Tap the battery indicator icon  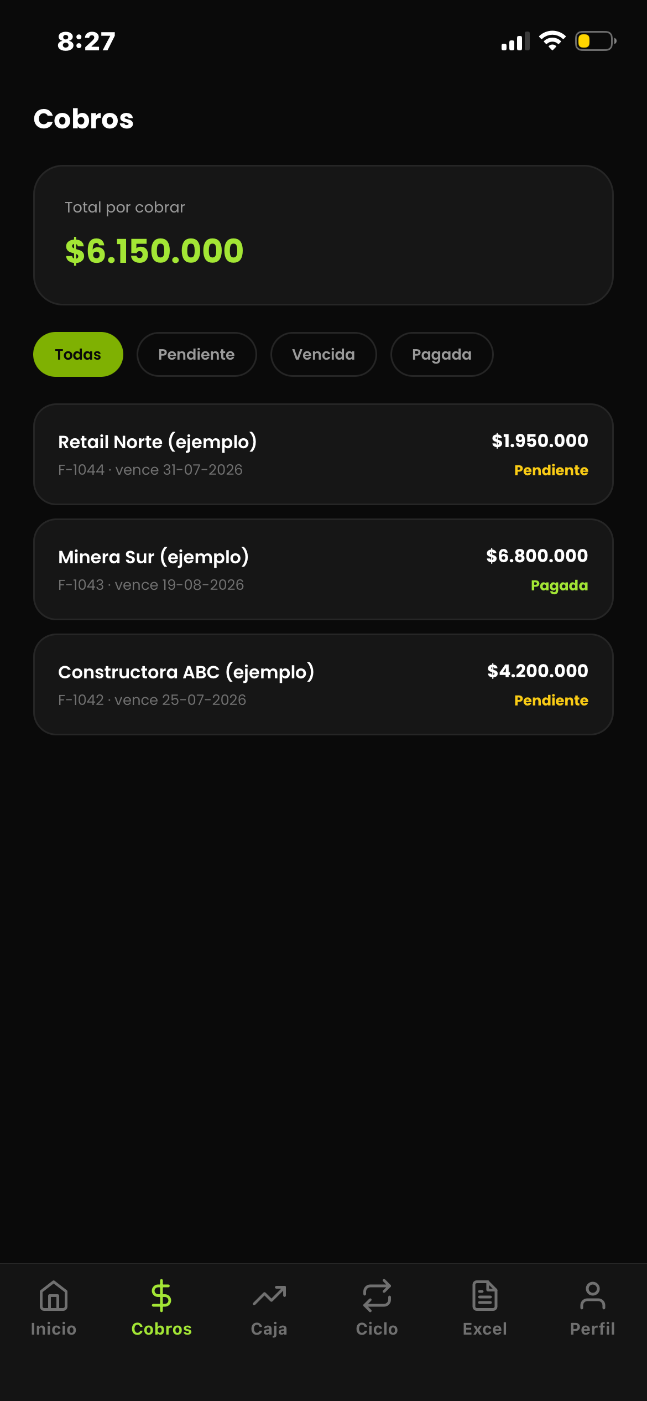point(596,41)
